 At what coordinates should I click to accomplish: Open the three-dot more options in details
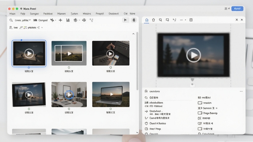(241, 91)
